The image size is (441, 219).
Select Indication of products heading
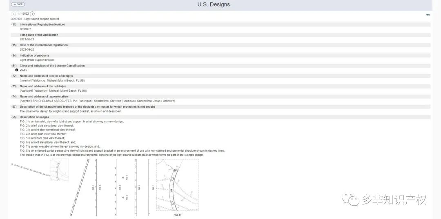pyautogui.click(x=34, y=55)
